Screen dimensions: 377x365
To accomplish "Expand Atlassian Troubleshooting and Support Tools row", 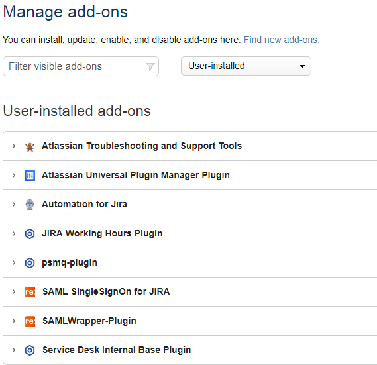I will [x=14, y=146].
